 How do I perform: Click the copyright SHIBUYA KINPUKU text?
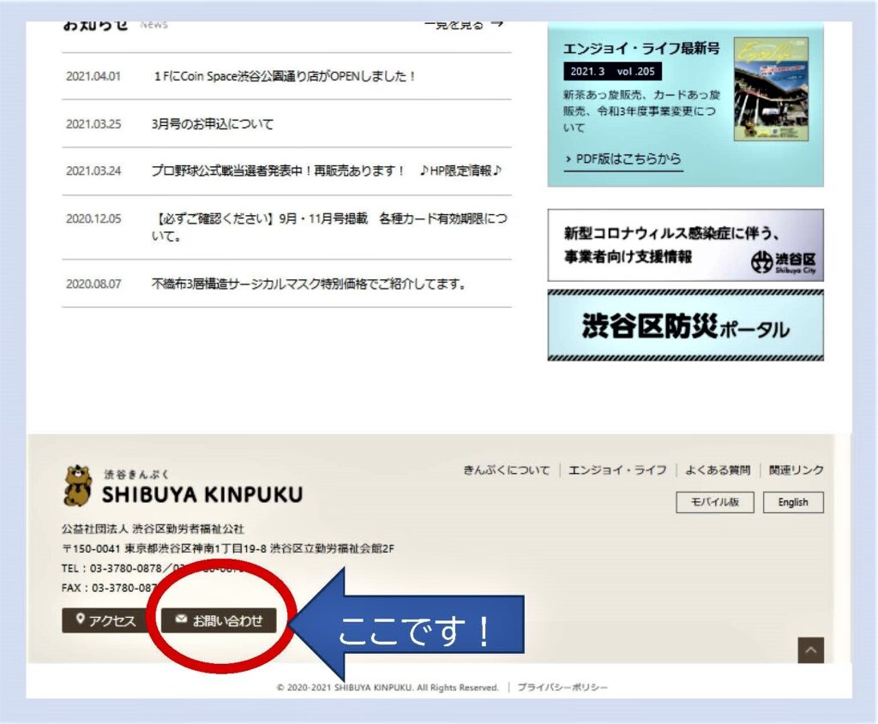388,687
